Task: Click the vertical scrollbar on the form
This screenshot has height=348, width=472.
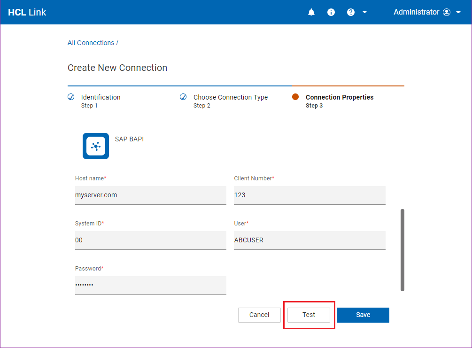Action: click(x=402, y=250)
